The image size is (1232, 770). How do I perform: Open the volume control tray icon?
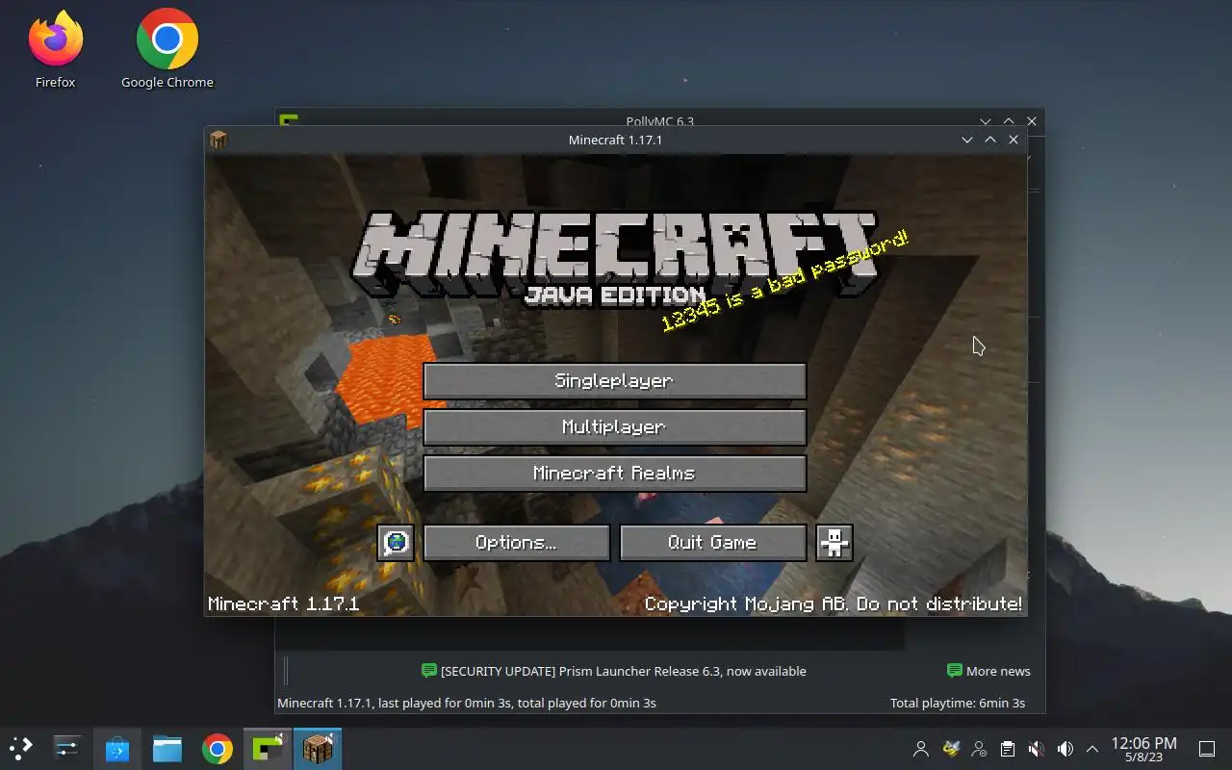click(1065, 749)
